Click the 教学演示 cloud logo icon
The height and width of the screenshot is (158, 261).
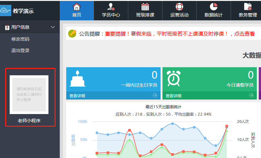(6, 10)
